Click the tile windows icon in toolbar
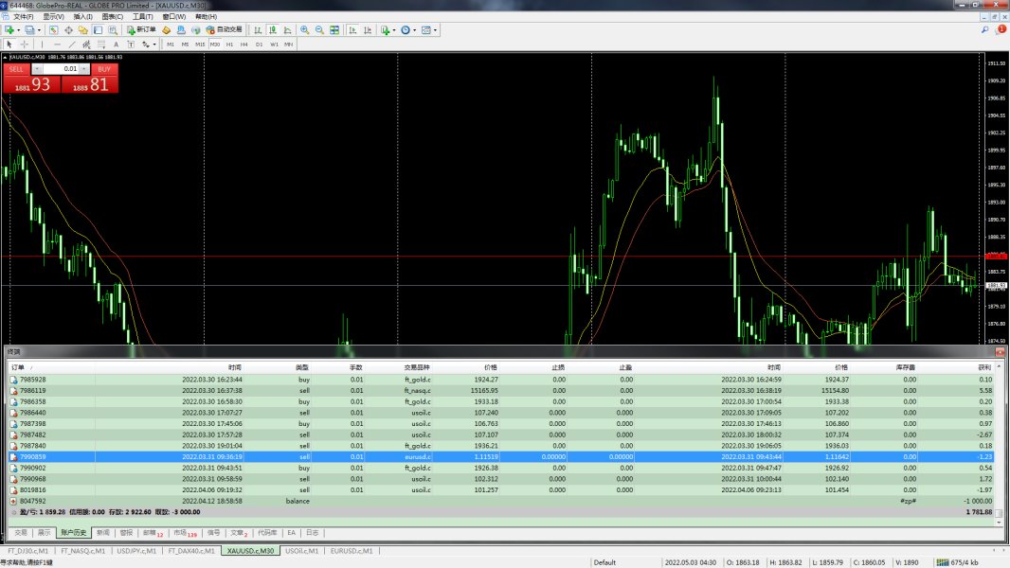The image size is (1010, 568). 334,30
